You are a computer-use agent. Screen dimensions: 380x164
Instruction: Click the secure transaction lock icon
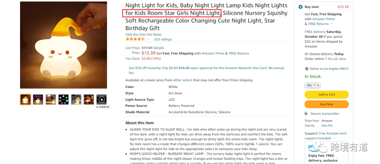point(306,114)
